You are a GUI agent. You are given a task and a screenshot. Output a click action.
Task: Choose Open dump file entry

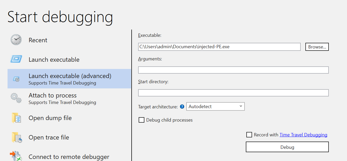(50, 118)
